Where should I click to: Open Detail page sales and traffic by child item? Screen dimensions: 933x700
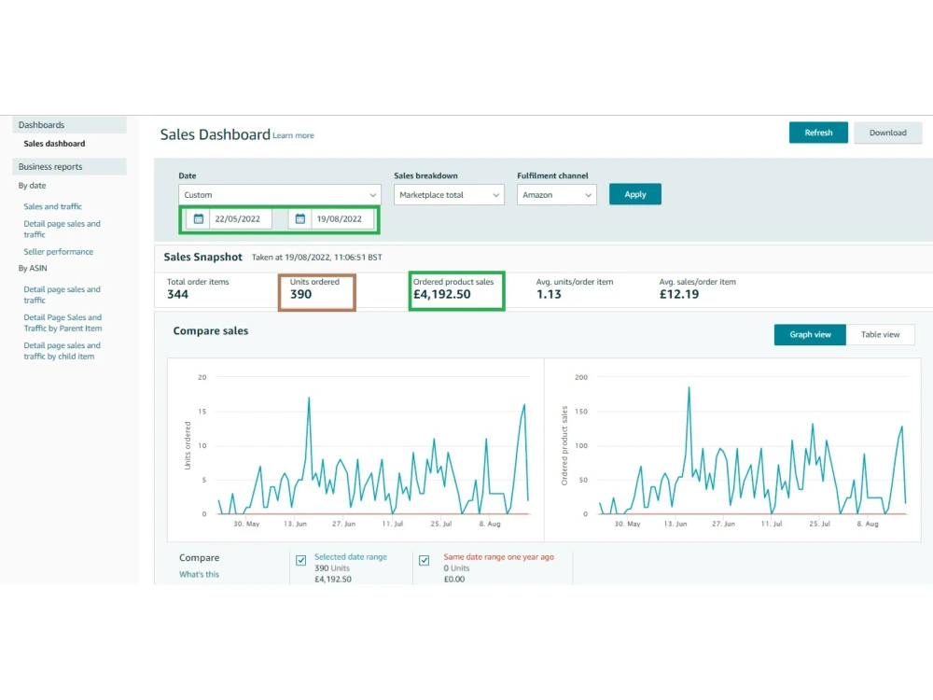[62, 351]
